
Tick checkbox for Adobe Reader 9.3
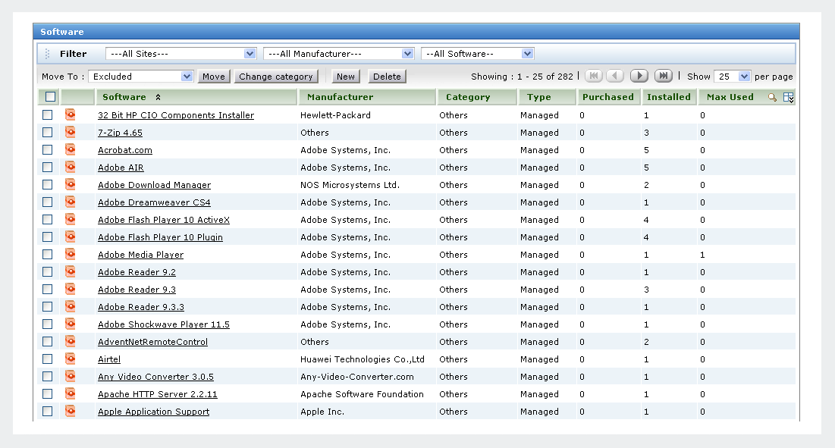[x=47, y=289]
